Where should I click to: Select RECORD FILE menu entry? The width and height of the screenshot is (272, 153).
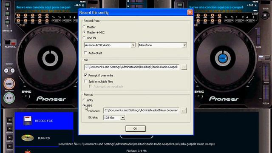(44, 121)
